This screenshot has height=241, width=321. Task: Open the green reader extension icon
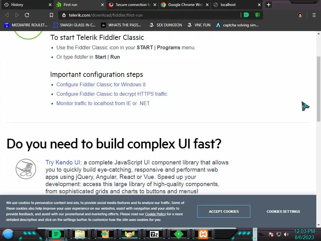click(246, 15)
